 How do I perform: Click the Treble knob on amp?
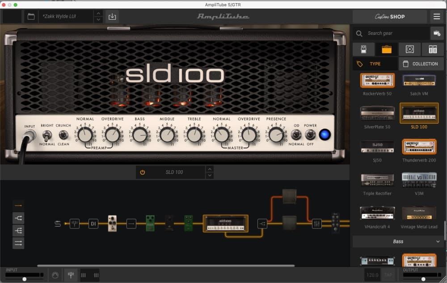(194, 135)
